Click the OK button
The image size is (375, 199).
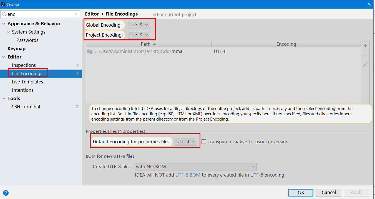click(301, 192)
